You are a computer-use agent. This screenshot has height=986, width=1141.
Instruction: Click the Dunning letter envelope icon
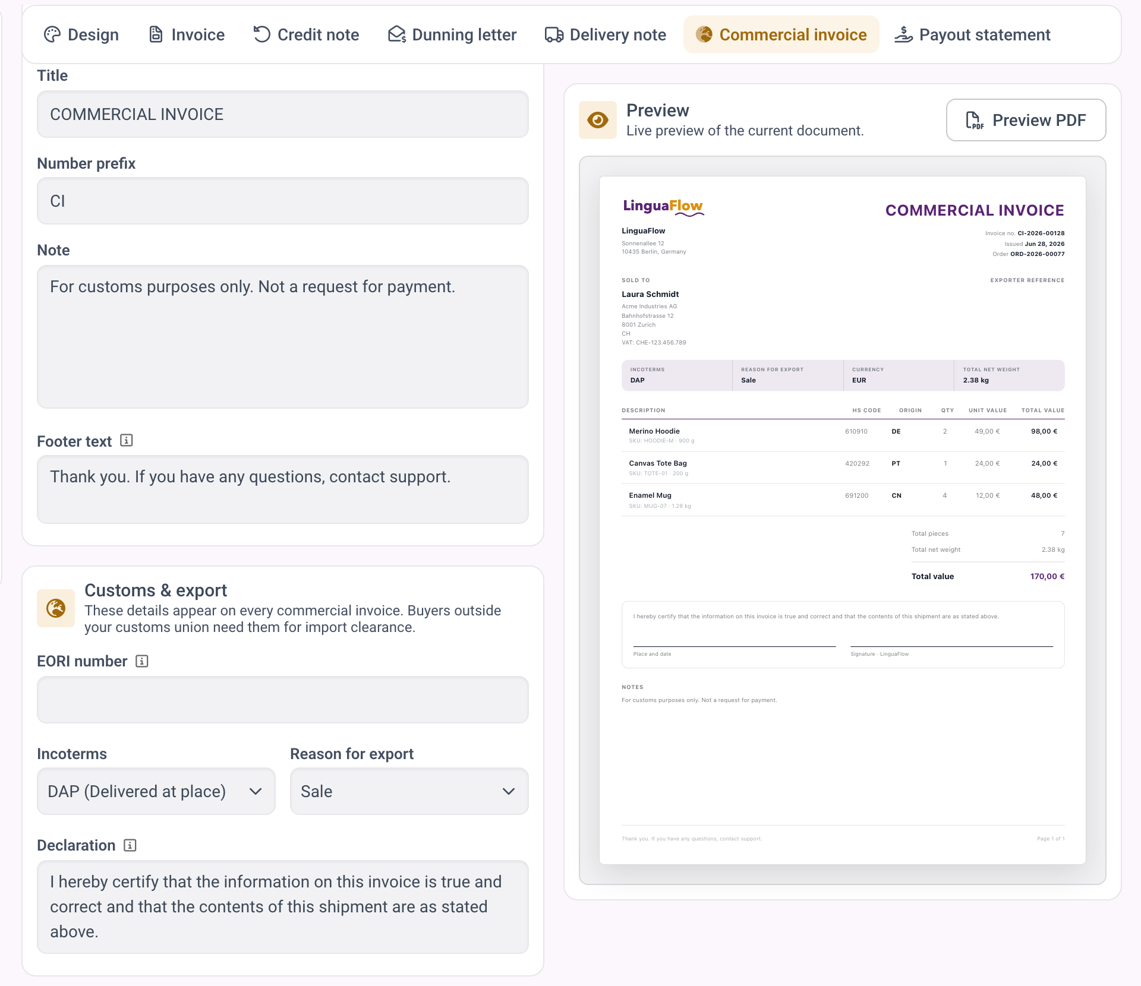pos(396,34)
